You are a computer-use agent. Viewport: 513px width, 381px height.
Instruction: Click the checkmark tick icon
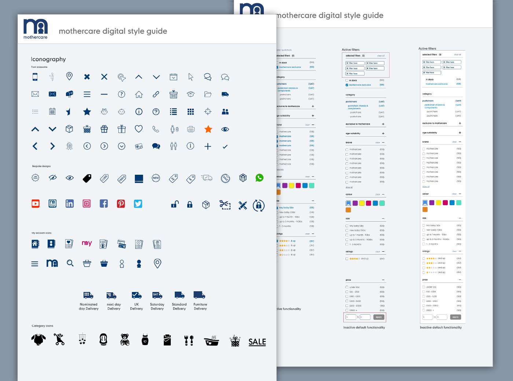pos(225,147)
